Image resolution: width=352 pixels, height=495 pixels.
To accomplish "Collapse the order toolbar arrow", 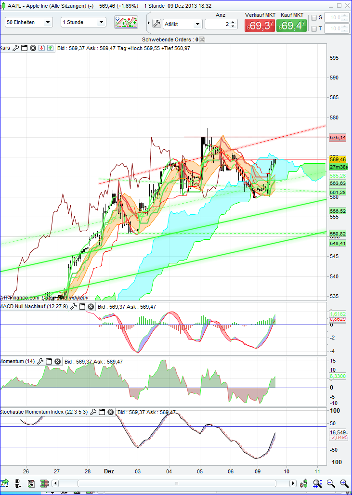I will [149, 24].
